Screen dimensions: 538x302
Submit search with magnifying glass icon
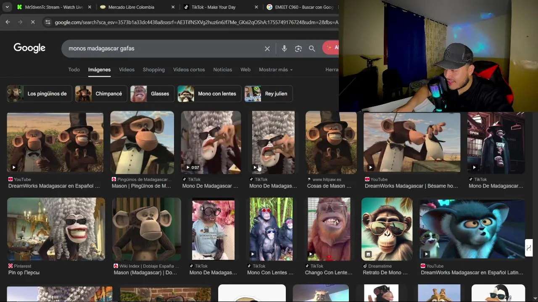point(312,49)
